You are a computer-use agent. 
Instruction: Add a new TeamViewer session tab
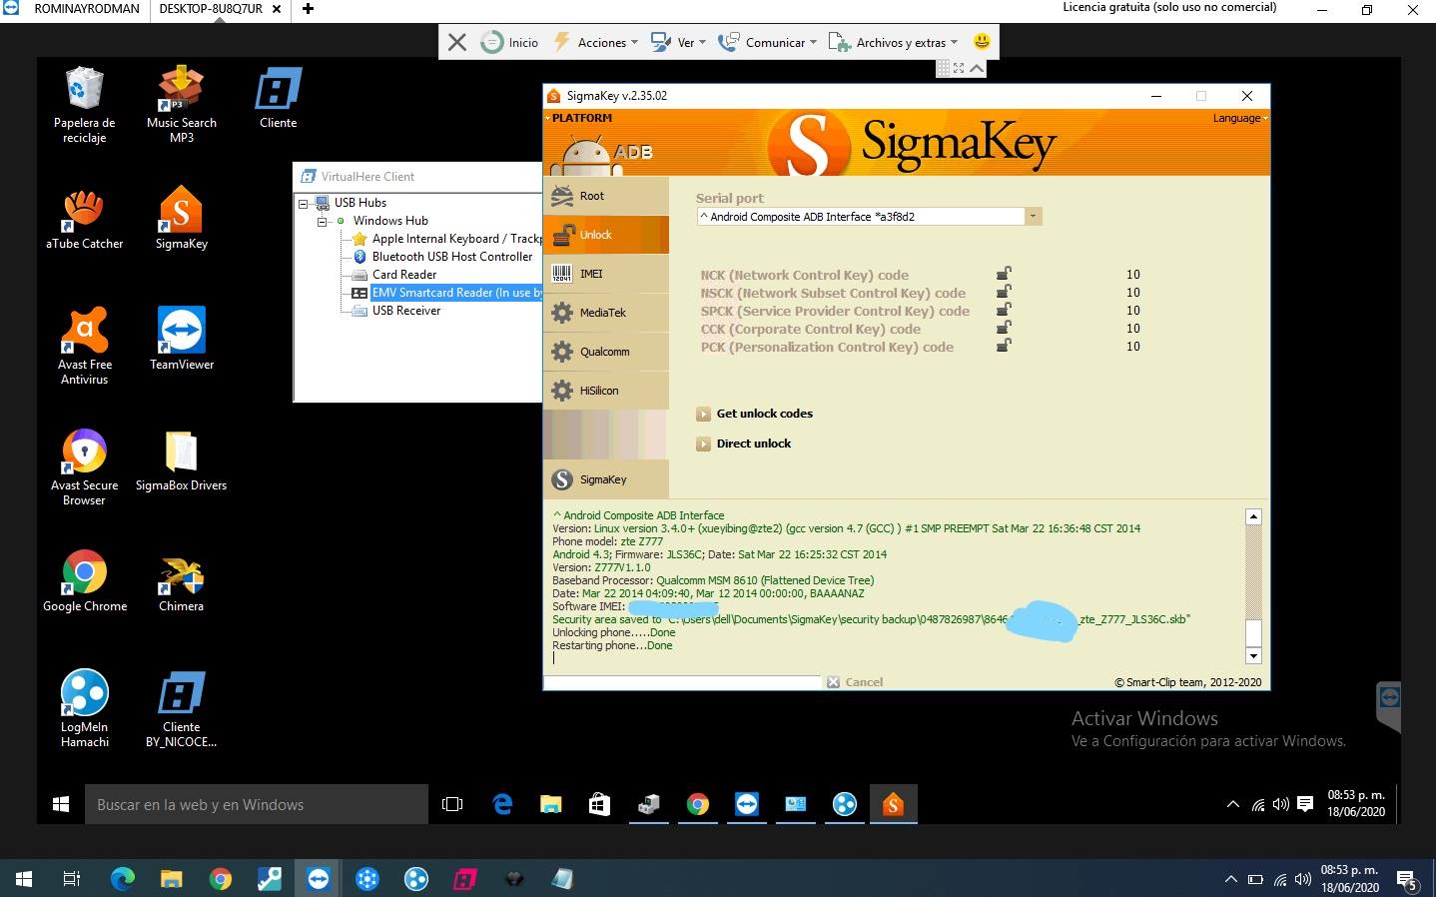pos(308,9)
